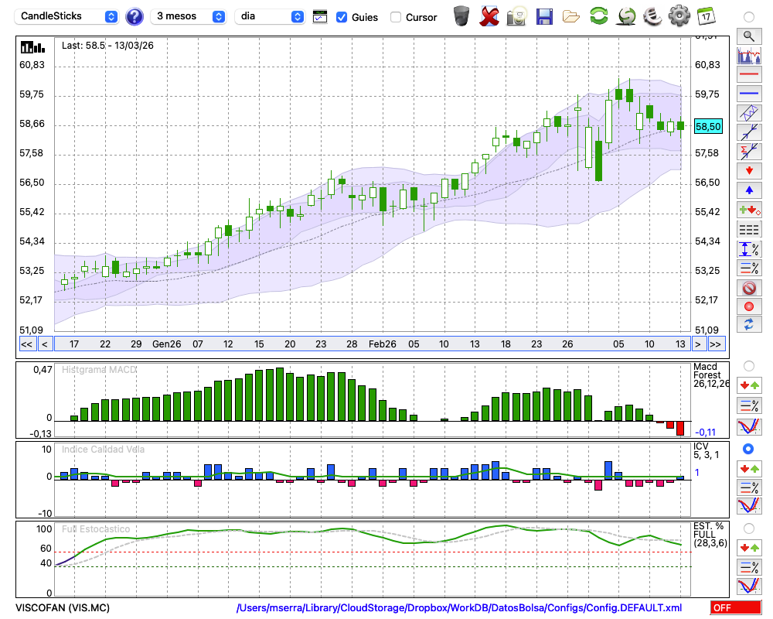
Task: Click the green refresh arrows icon
Action: tap(598, 15)
